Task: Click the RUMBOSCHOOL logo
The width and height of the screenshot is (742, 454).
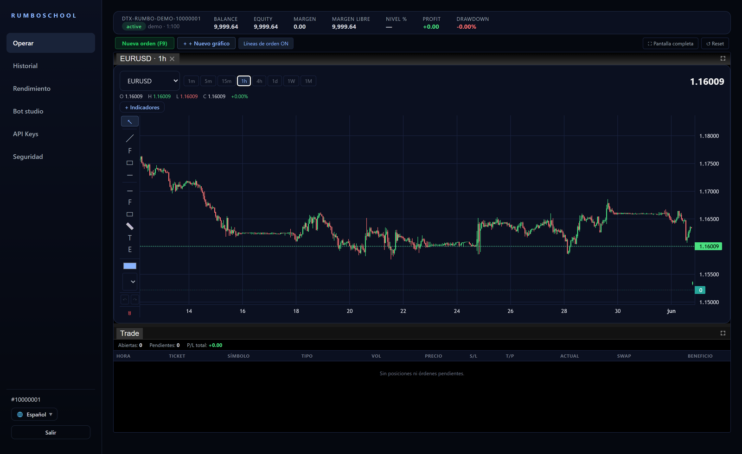Action: tap(44, 16)
